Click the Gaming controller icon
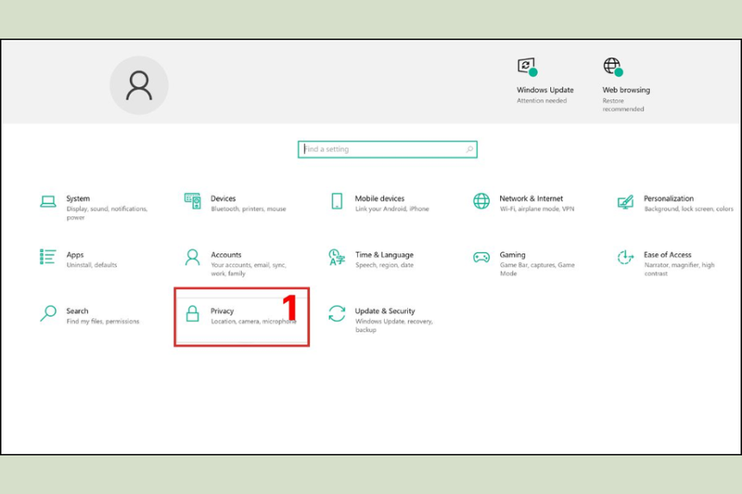Viewport: 742px width, 494px height. click(x=481, y=257)
